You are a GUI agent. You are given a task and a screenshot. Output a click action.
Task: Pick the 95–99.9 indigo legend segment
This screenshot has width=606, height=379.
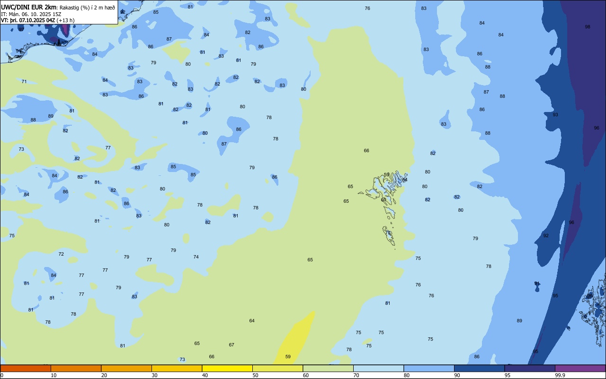[530, 368]
